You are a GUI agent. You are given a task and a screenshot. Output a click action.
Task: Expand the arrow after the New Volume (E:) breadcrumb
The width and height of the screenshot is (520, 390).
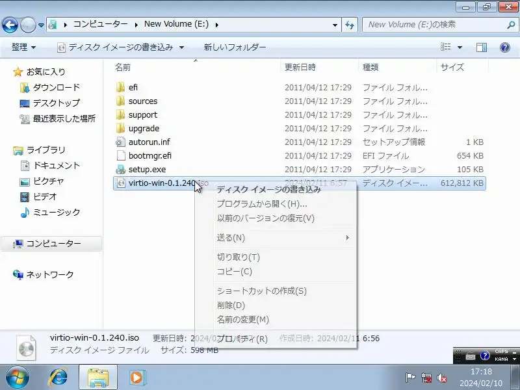[x=216, y=25]
